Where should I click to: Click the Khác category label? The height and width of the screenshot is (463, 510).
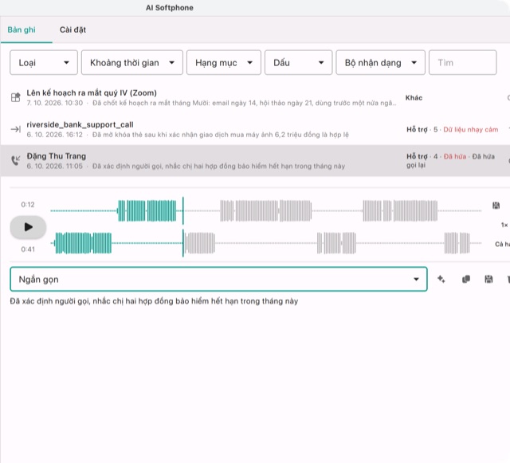click(x=414, y=97)
